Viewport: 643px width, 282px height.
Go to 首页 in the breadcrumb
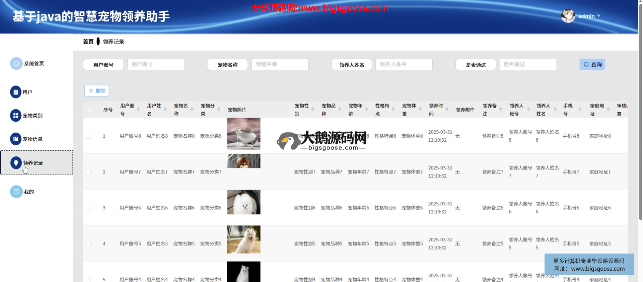pyautogui.click(x=88, y=42)
